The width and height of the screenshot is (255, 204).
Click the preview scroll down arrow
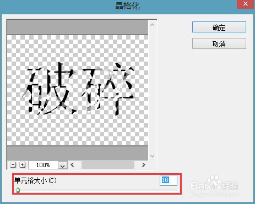(x=152, y=156)
